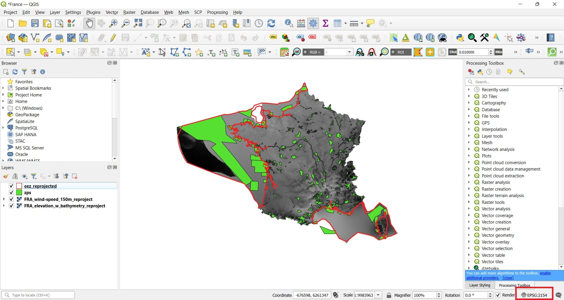Click the Zoom Full extent icon
Image resolution: width=564 pixels, height=300 pixels.
pos(138,23)
